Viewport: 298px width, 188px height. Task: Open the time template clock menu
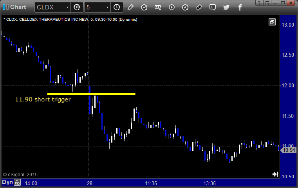point(117,7)
